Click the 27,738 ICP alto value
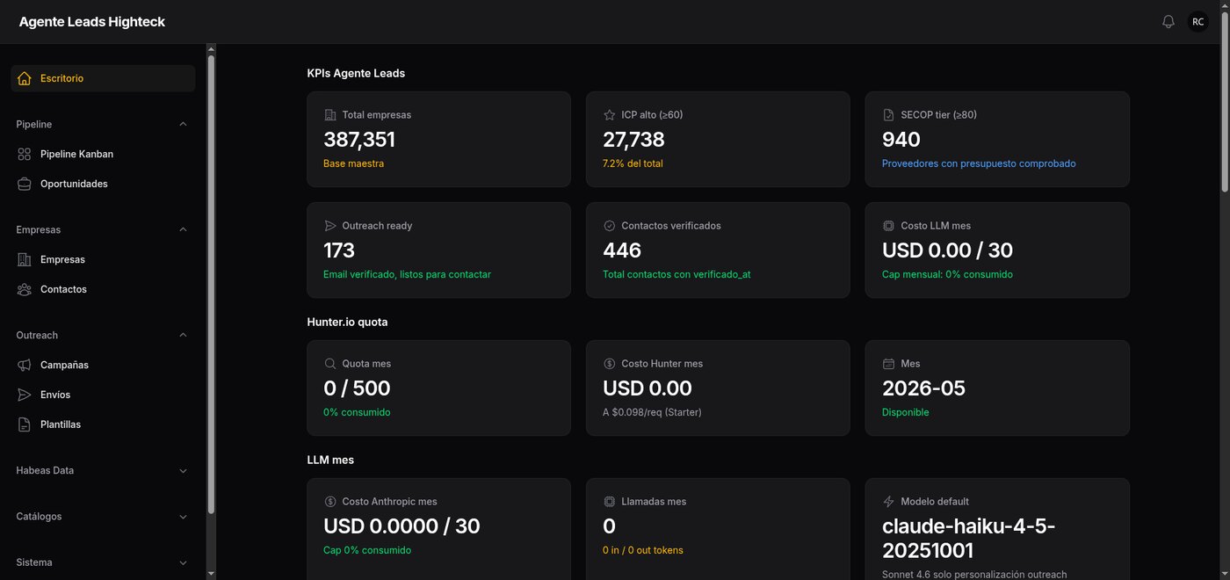 633,140
